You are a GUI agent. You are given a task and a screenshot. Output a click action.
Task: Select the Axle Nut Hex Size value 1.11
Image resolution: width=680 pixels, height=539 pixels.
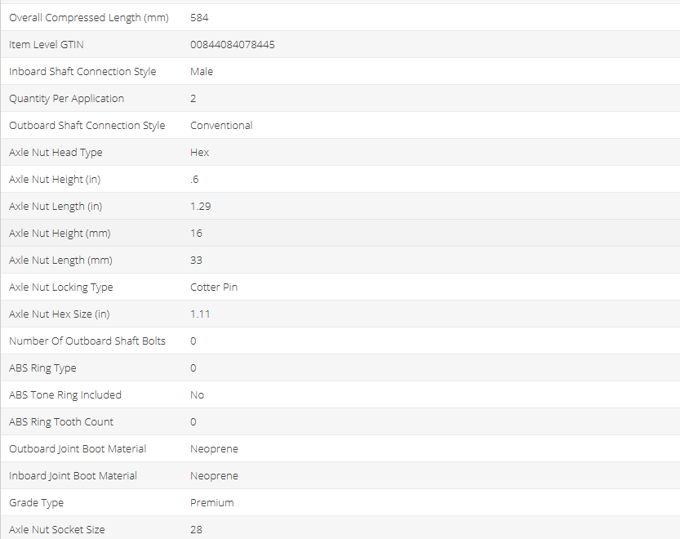pos(201,314)
